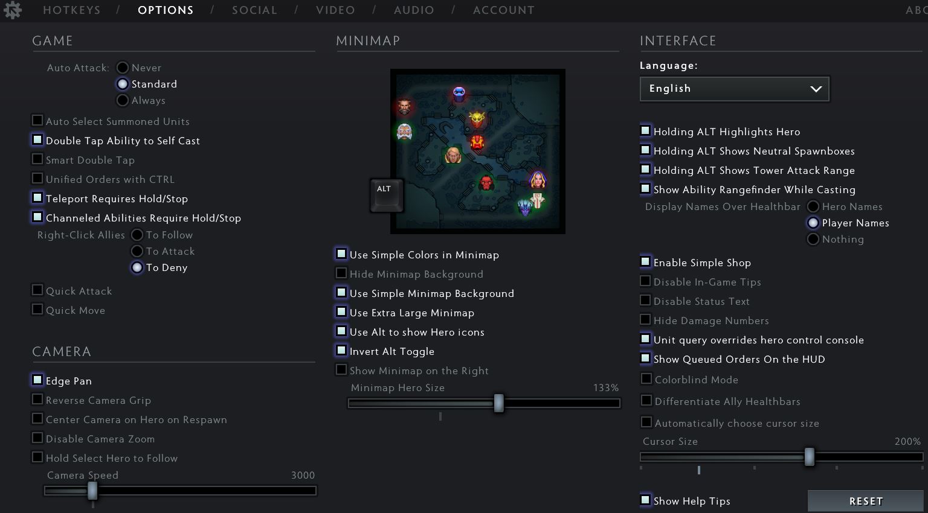Viewport: 928px width, 513px height.
Task: Toggle Use Extra Large Minimap checkbox
Action: 341,312
